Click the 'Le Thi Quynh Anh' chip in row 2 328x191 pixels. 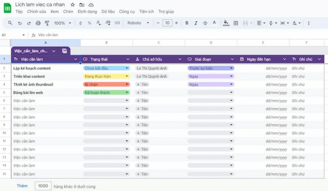coord(152,68)
